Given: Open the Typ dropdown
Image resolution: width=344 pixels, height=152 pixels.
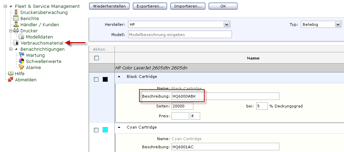Looking at the screenshot, I should (x=338, y=24).
